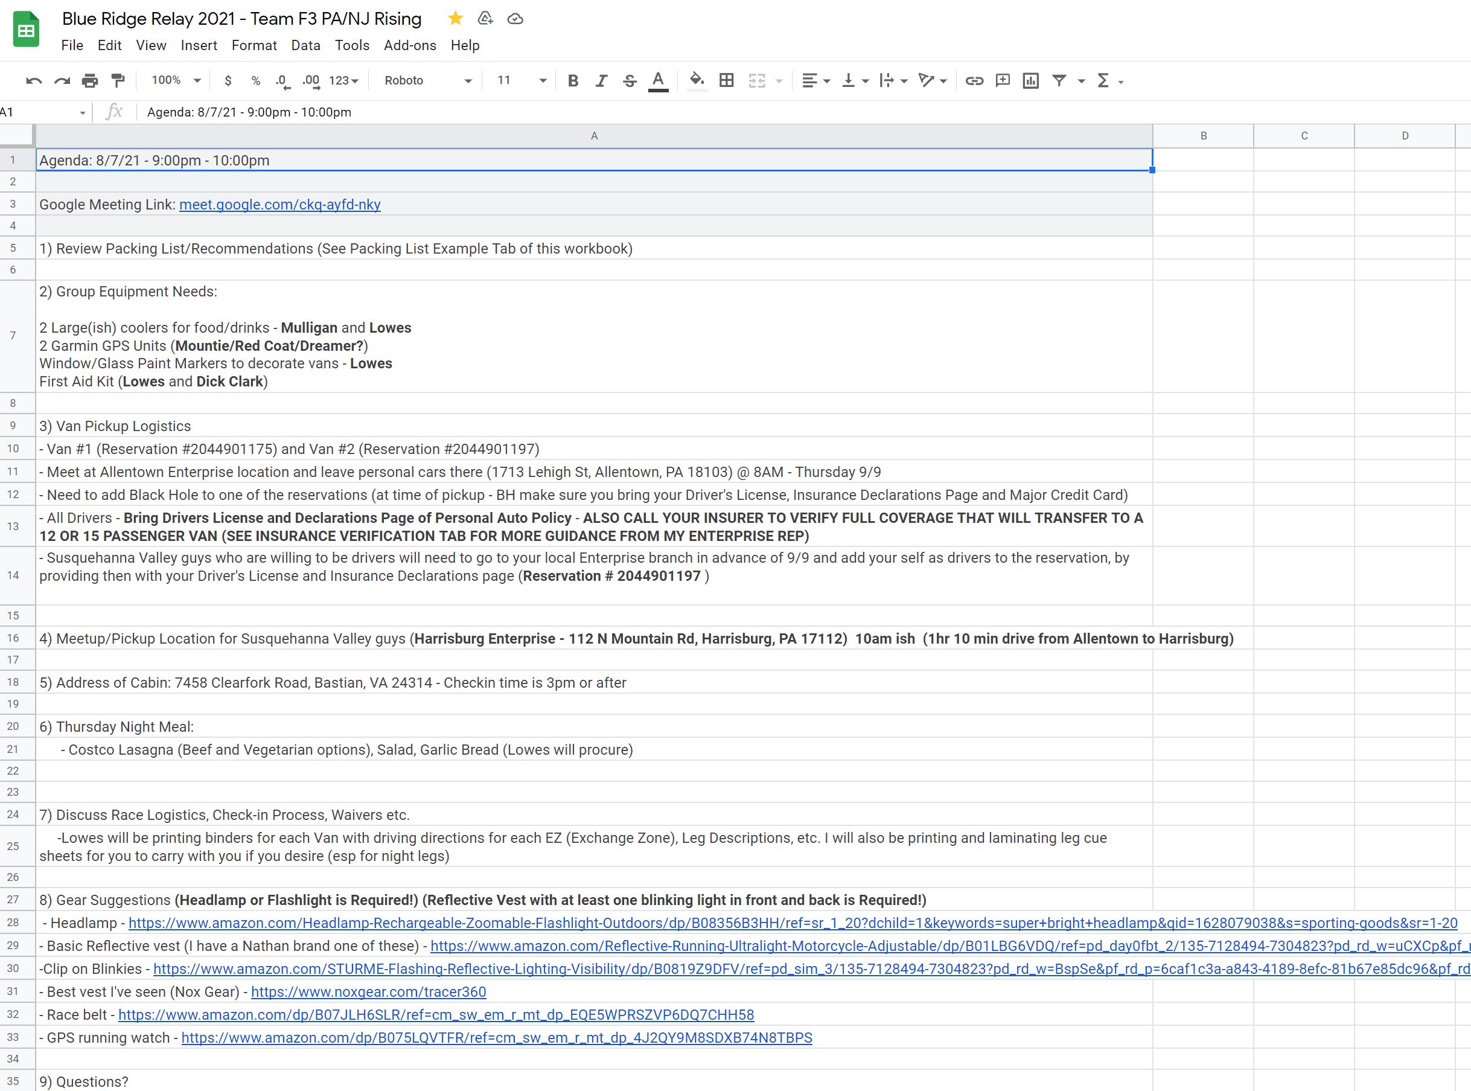This screenshot has height=1091, width=1471.
Task: Open the Basic Reflective vest link
Action: point(950,946)
